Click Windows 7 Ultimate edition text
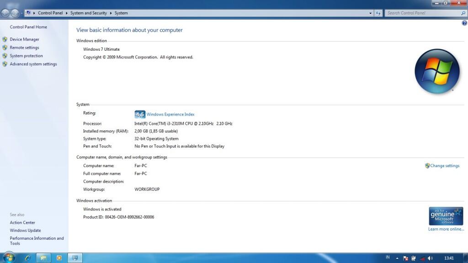468x263 pixels. pos(101,49)
